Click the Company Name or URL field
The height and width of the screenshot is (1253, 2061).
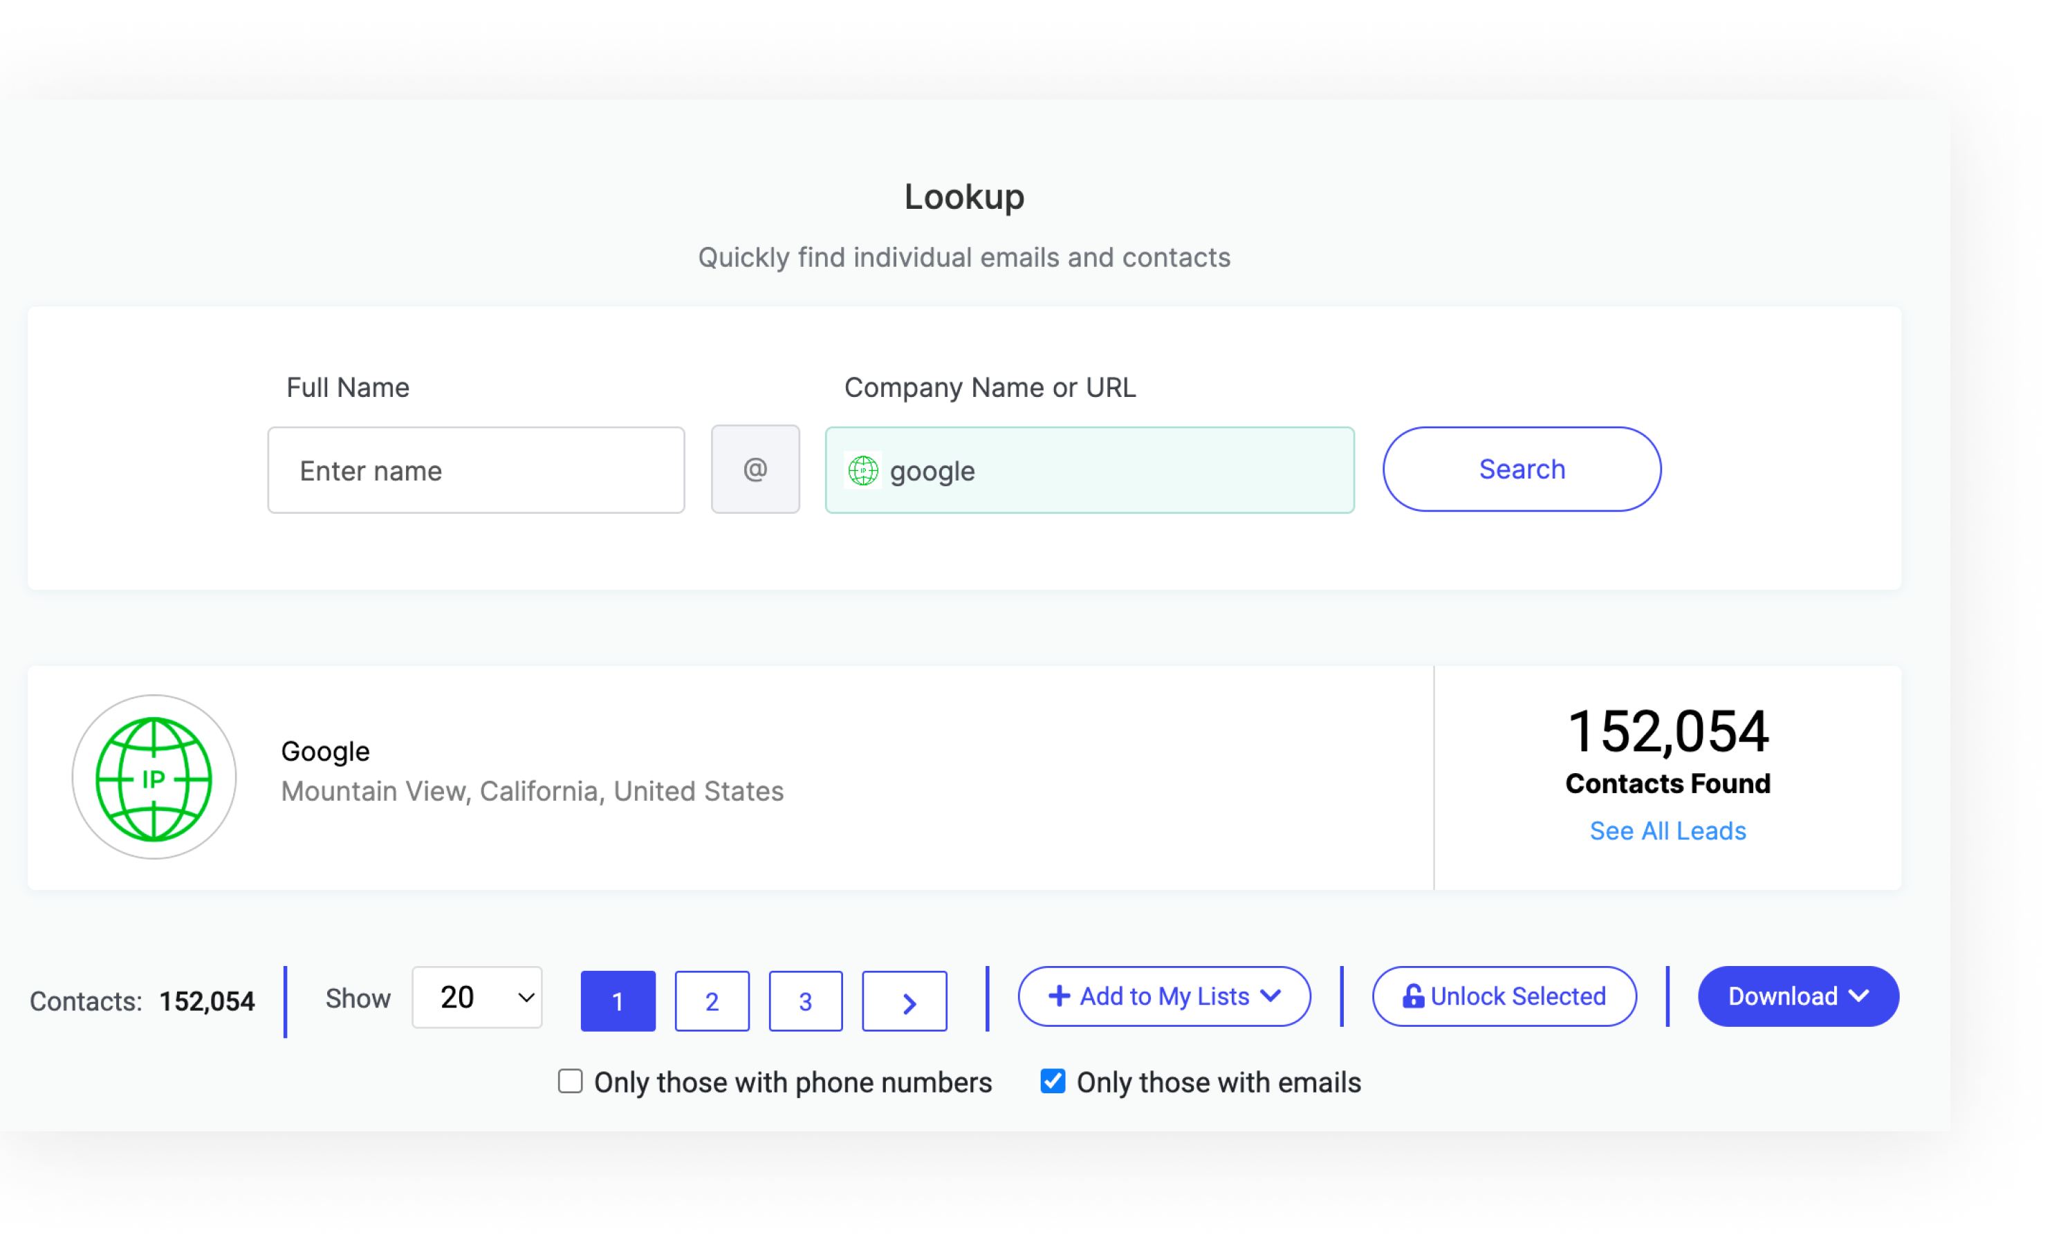pos(1090,470)
